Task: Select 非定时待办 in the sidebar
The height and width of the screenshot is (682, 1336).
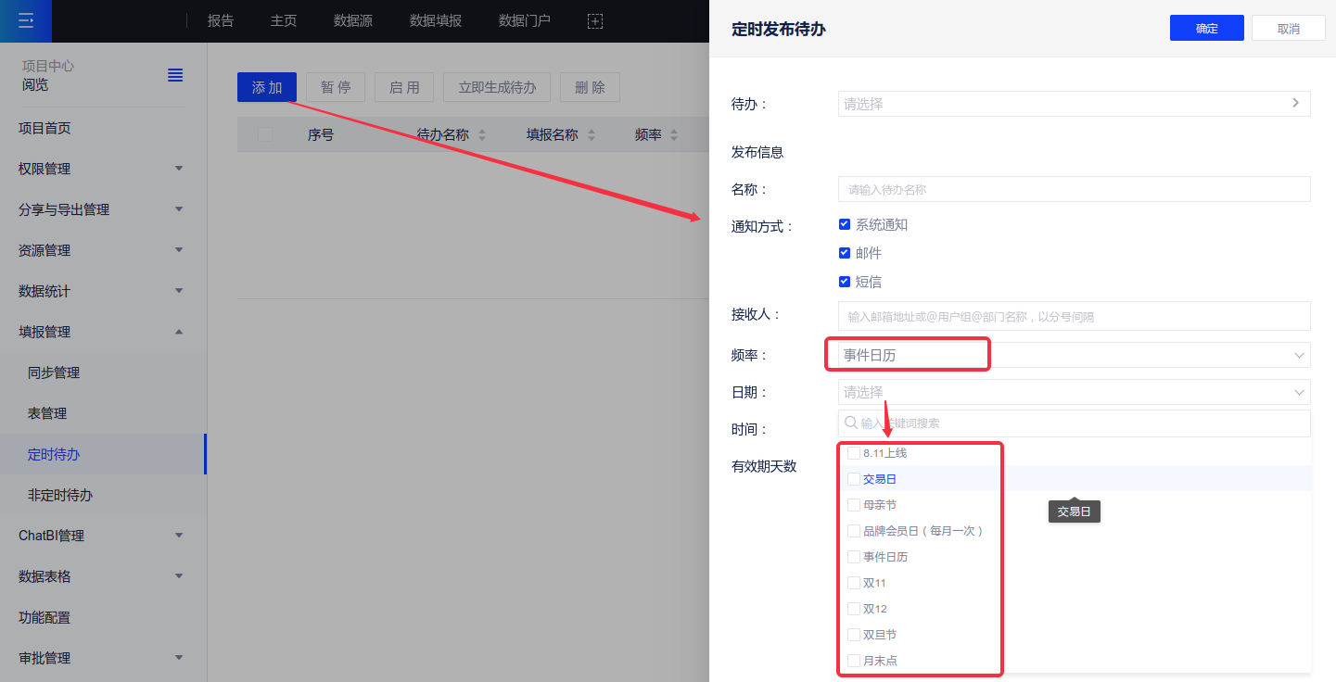Action: click(60, 495)
